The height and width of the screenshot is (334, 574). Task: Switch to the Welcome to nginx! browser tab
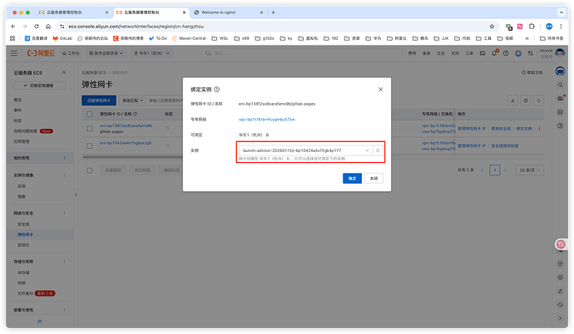pos(226,13)
